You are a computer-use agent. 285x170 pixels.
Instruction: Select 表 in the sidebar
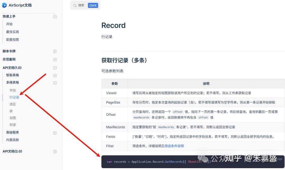[x=11, y=111]
